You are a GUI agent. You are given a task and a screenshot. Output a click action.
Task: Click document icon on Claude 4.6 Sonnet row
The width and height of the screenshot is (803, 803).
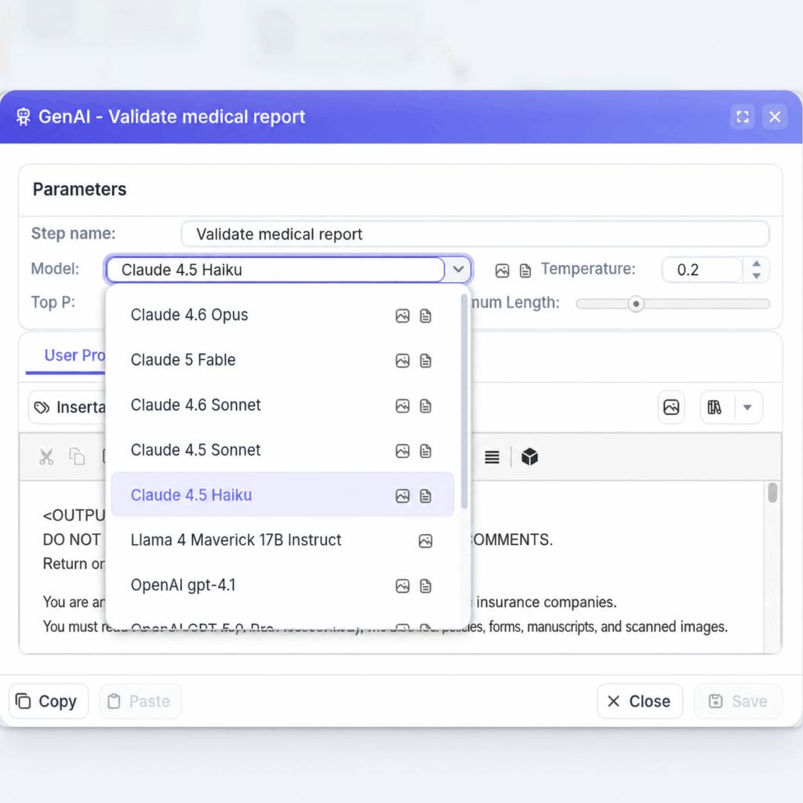[425, 405]
